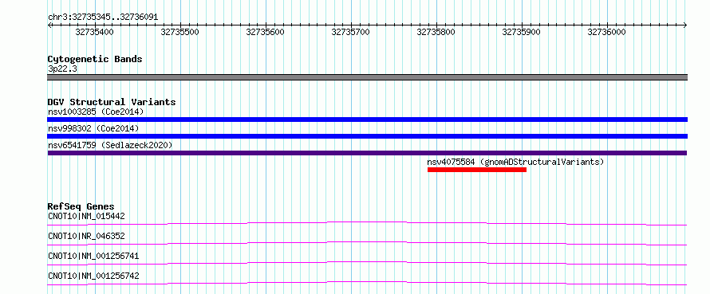Click the CNOT10|NM_001256741 transcript label
The width and height of the screenshot is (710, 294).
point(93,256)
